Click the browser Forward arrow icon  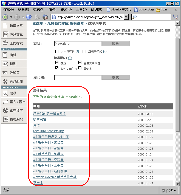click(17, 17)
